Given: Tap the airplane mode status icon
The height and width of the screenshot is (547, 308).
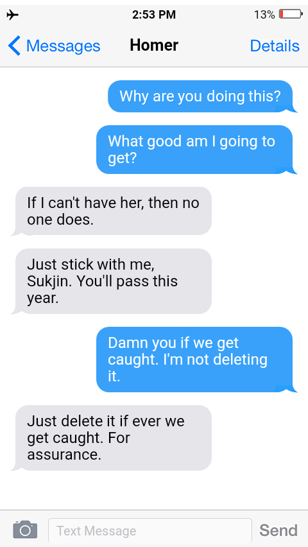Looking at the screenshot, I should click(13, 15).
